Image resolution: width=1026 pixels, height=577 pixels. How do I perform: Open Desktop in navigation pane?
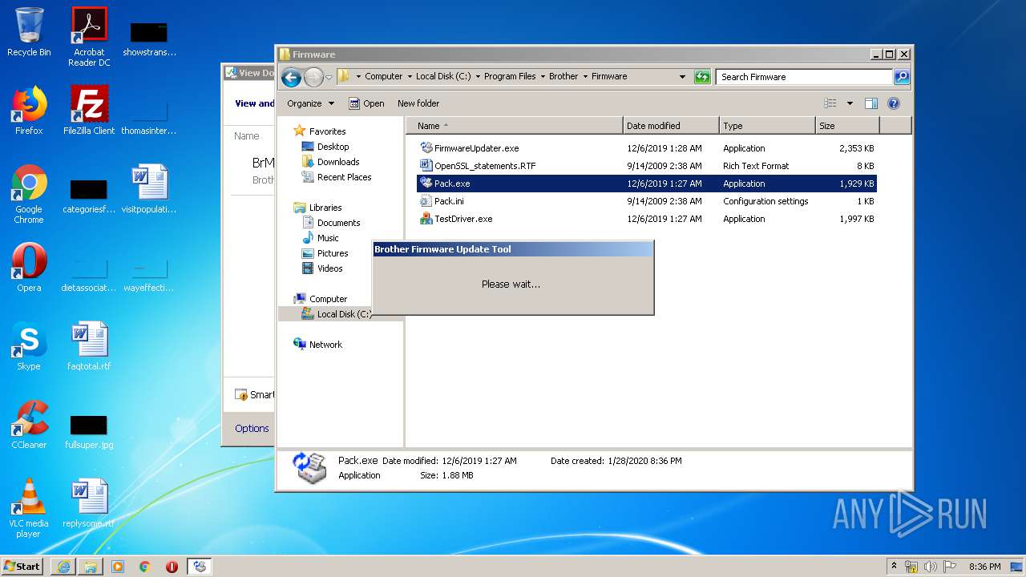(325, 147)
